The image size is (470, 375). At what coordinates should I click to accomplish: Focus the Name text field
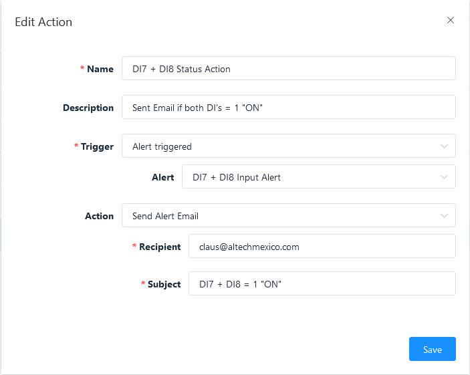288,69
